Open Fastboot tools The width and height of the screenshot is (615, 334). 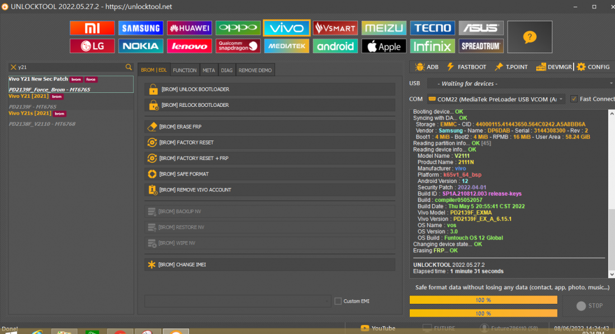(467, 67)
